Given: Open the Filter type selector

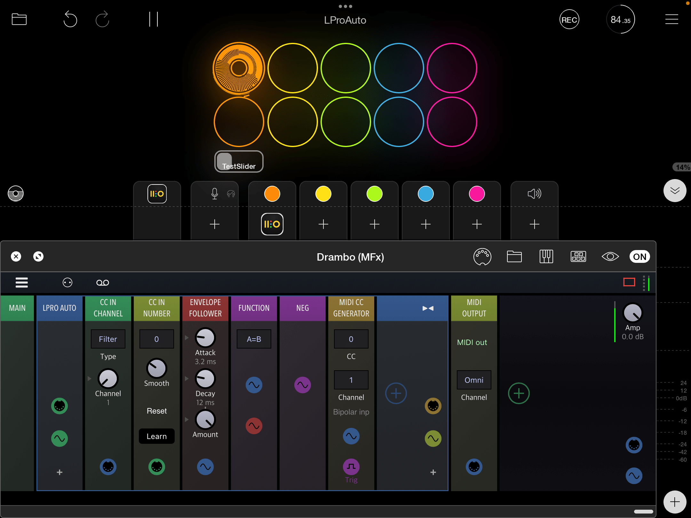Looking at the screenshot, I should pyautogui.click(x=108, y=339).
